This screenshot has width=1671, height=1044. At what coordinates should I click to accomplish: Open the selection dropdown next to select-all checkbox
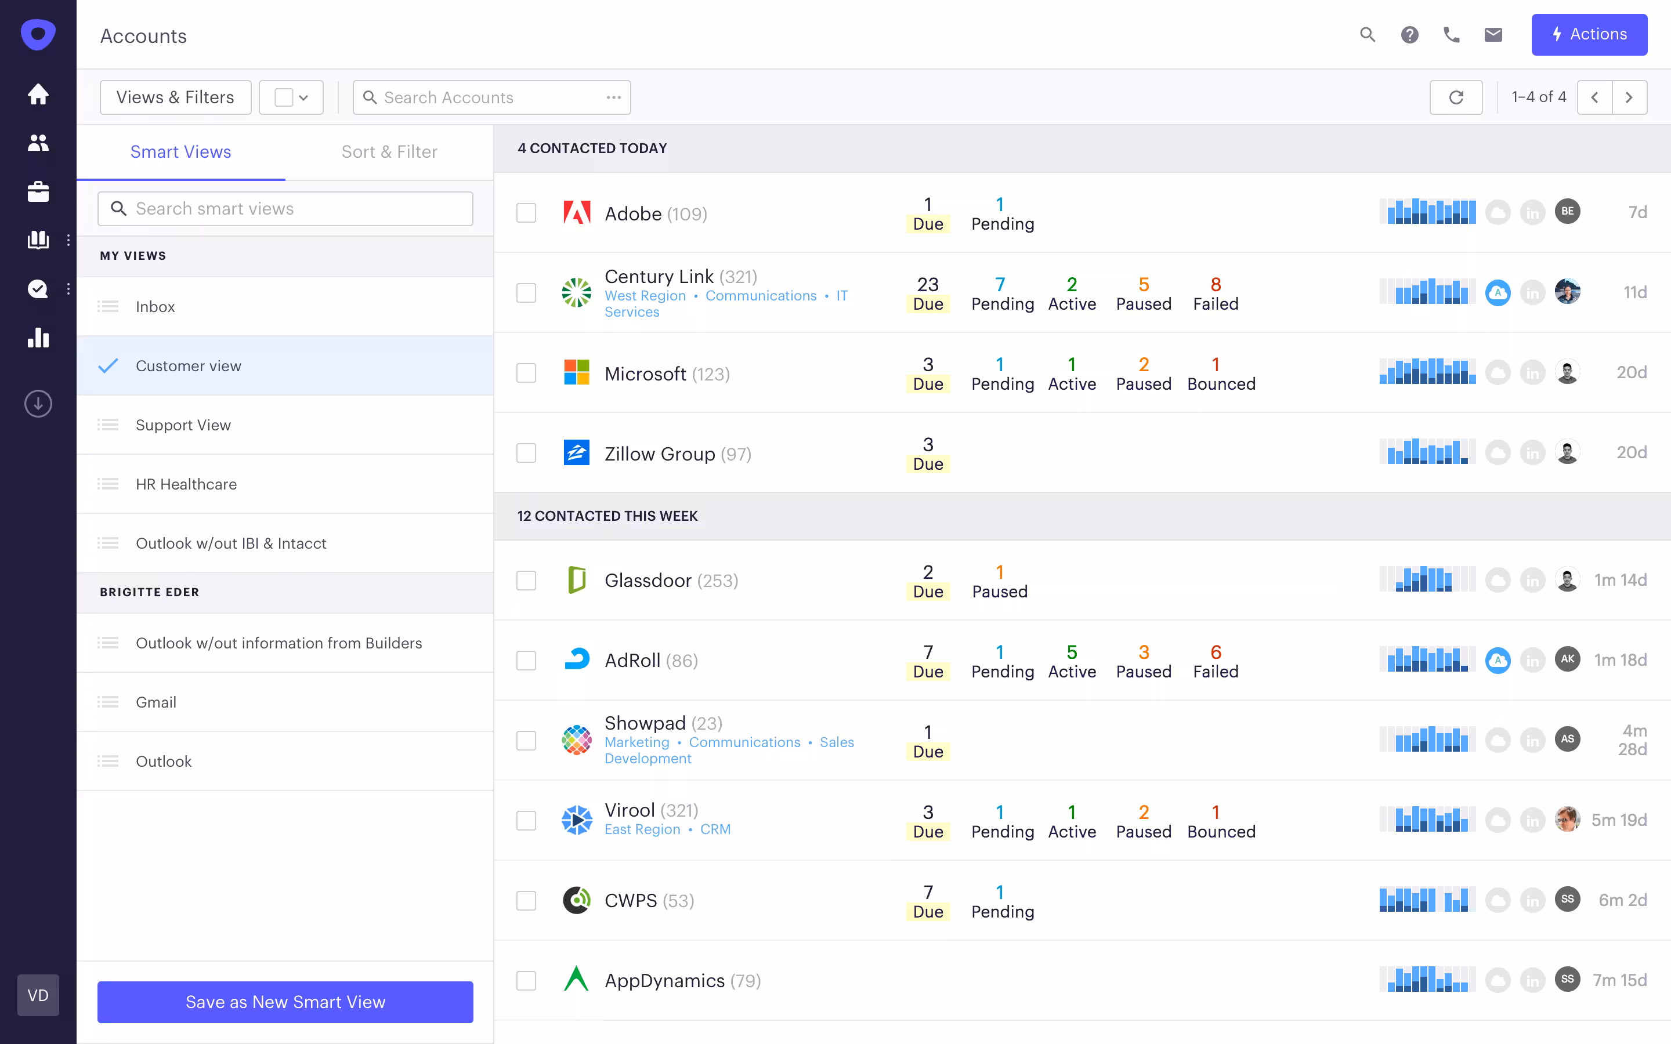point(304,97)
